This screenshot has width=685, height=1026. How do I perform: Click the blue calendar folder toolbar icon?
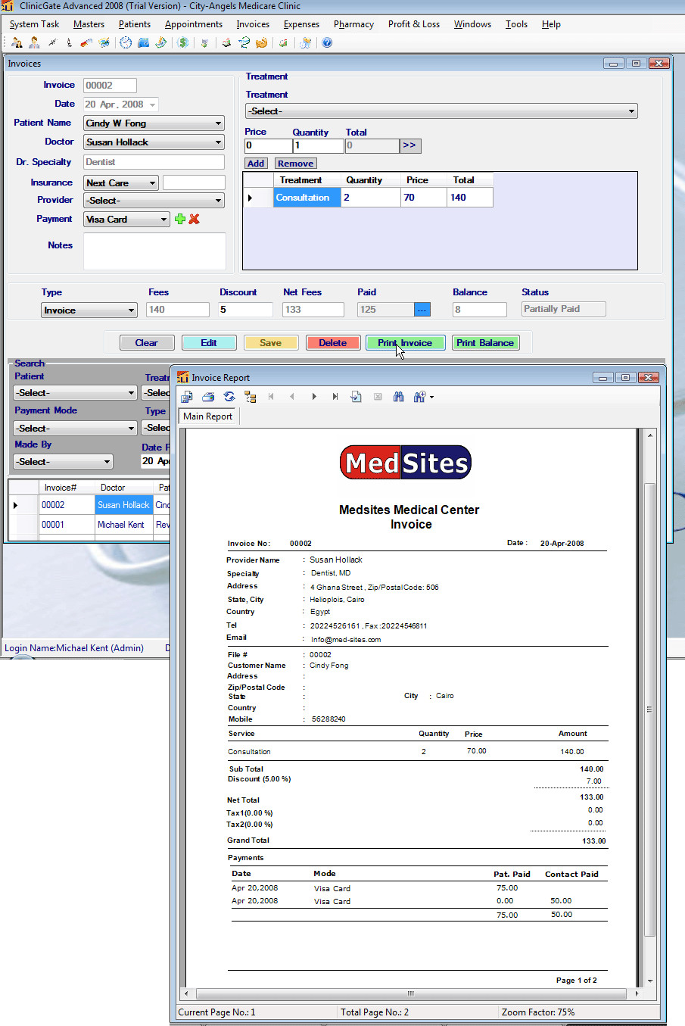143,42
